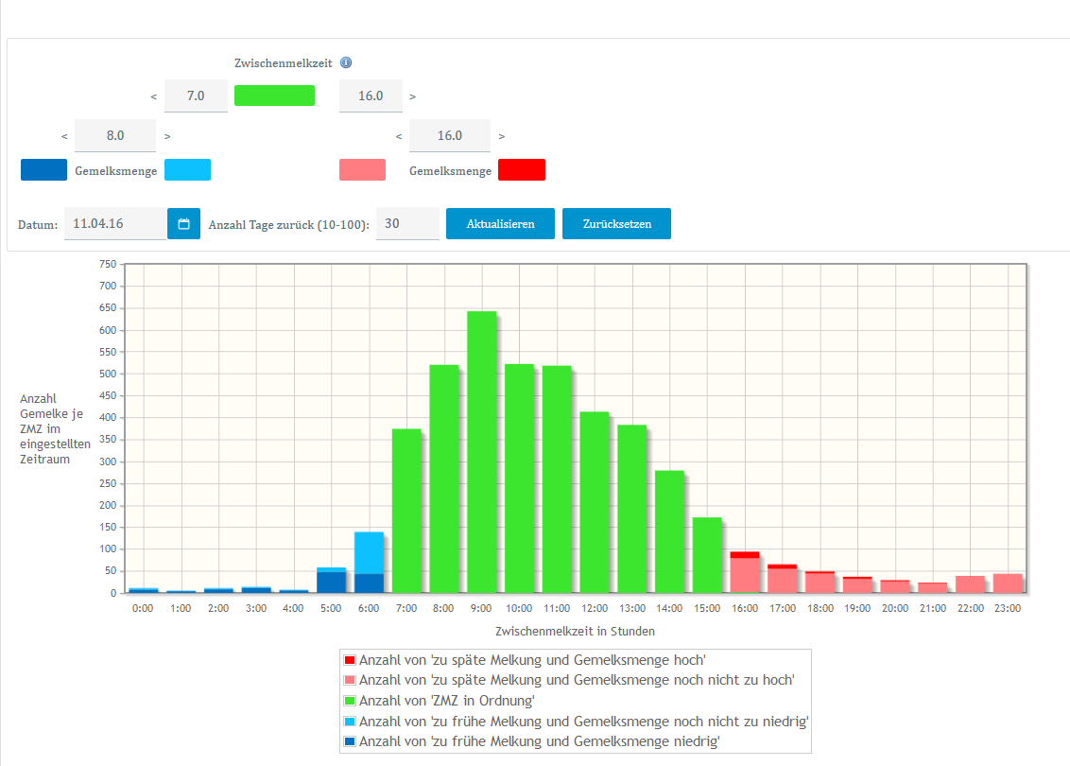
Task: Open the calendar date picker icon
Action: click(x=184, y=224)
